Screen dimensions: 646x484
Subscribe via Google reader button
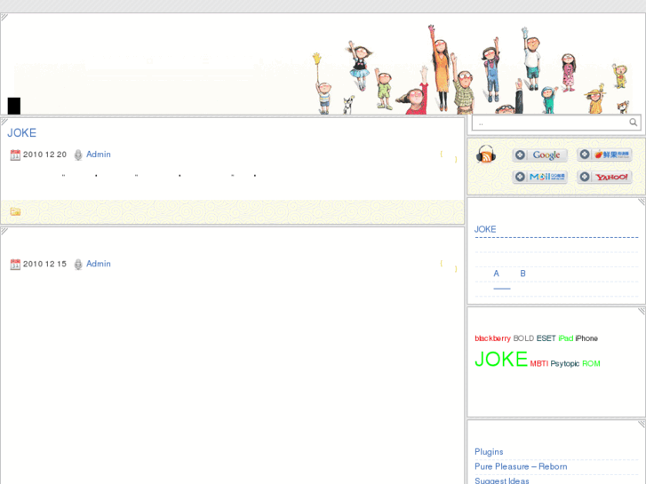click(539, 155)
